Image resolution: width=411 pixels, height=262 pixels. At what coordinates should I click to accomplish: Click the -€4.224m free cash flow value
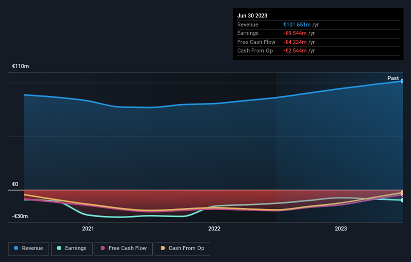[x=295, y=42]
